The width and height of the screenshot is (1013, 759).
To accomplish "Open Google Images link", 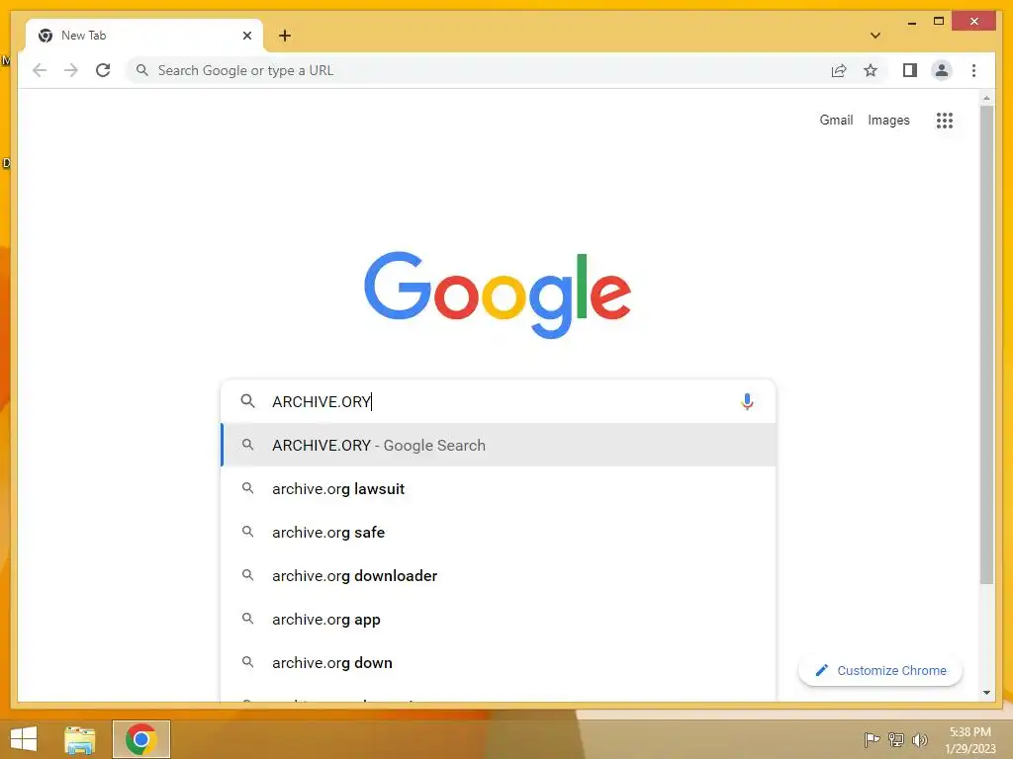I will click(888, 120).
